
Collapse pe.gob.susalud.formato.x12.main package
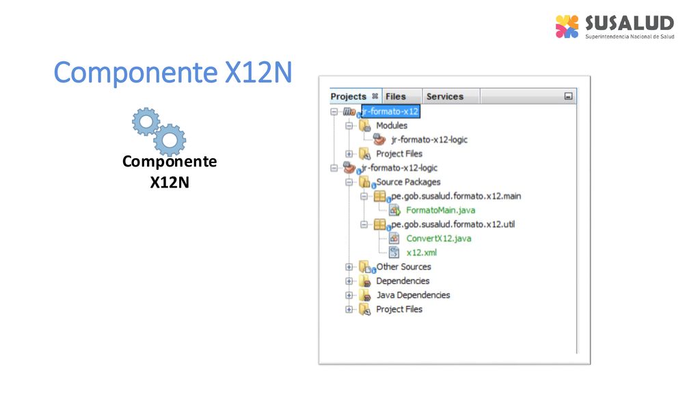pyautogui.click(x=364, y=196)
